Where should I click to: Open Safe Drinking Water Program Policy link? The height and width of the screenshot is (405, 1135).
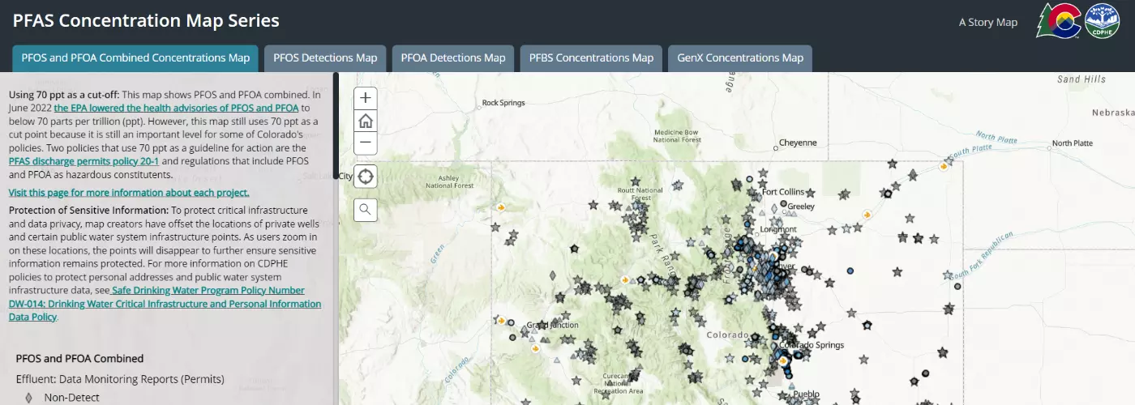[x=165, y=304]
